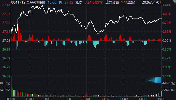176x100 pixels.
Task: Click the 成交金额 label
Action: click(112, 2)
